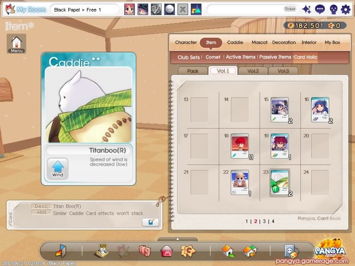Click the Black Papel > Free 1 location field
Screen dimensions: 355x266
point(84,10)
